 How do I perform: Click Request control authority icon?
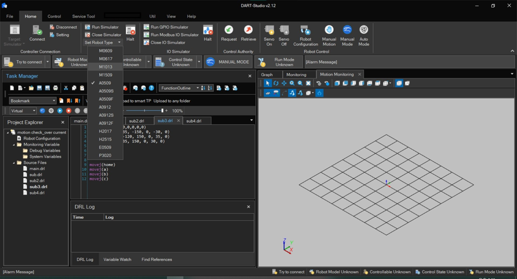coord(229,30)
